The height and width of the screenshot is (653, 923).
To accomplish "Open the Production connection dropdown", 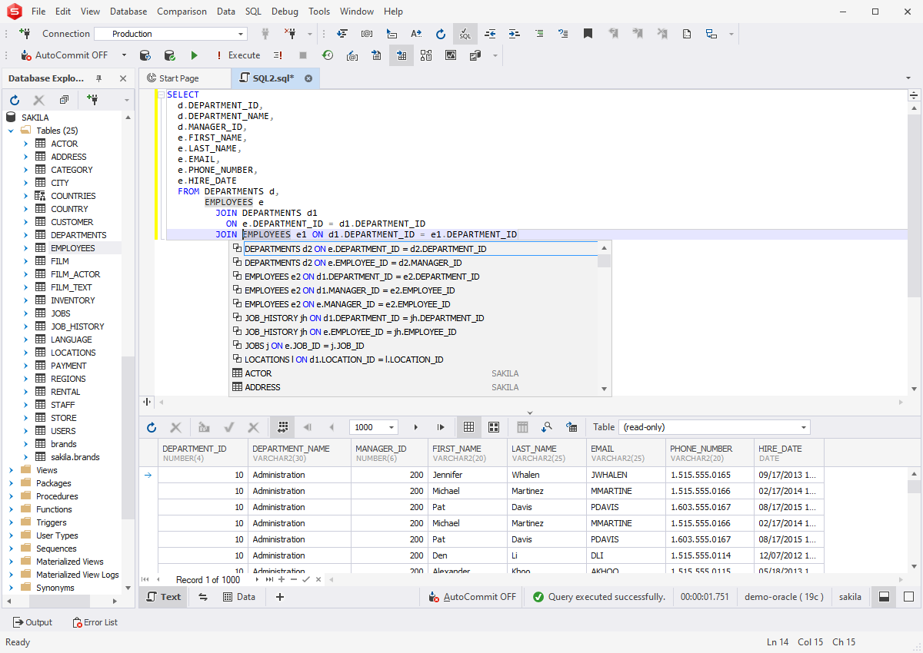I will pos(241,34).
